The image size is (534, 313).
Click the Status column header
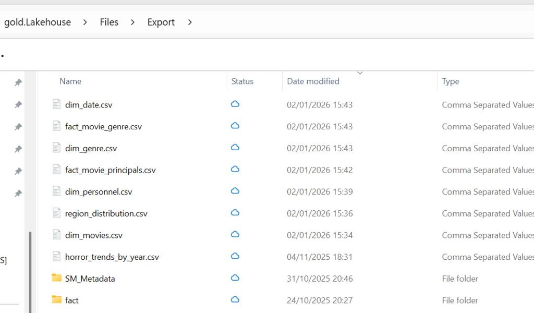pos(242,81)
